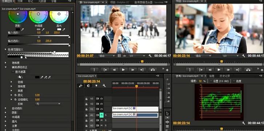264x131 pixels.
Task: Choose the Rolling Edit tool
Action: click(x=167, y=126)
